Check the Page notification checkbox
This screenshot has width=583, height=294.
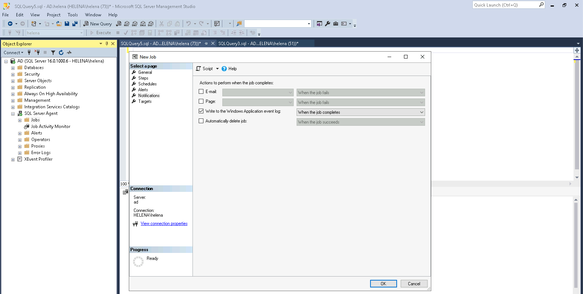tap(201, 101)
